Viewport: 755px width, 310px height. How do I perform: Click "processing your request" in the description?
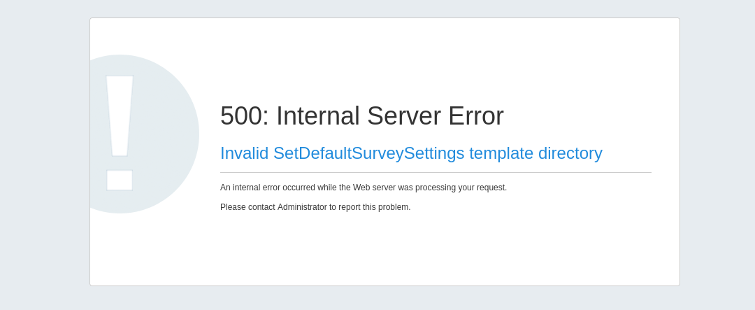tap(461, 188)
